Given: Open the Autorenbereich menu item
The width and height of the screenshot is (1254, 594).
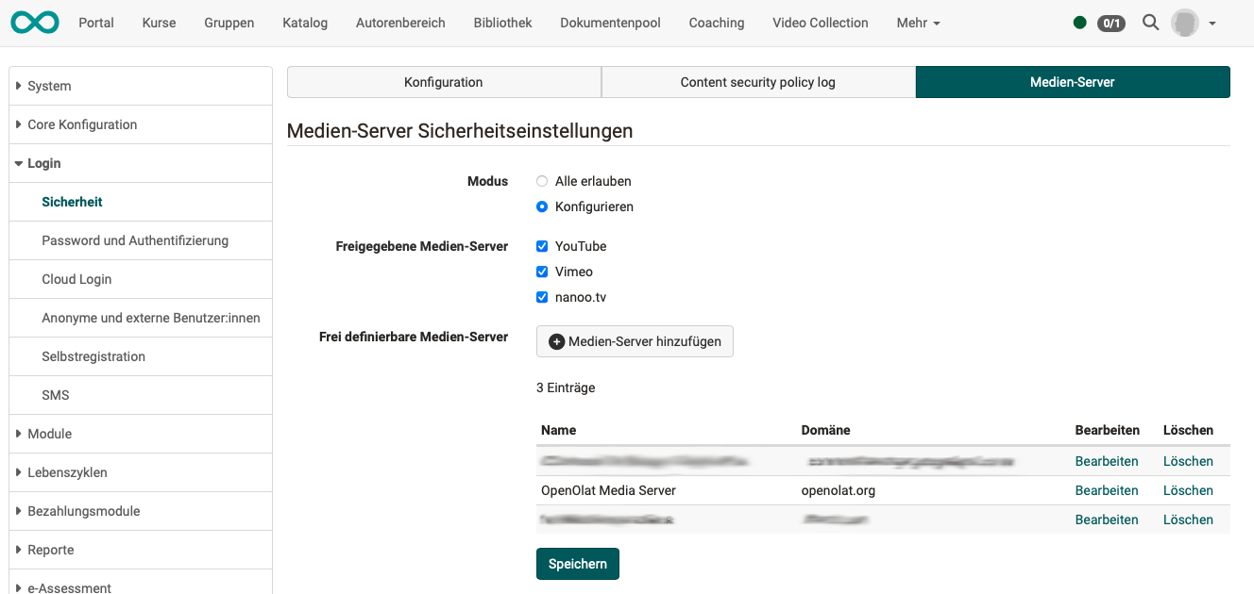Looking at the screenshot, I should coord(400,22).
